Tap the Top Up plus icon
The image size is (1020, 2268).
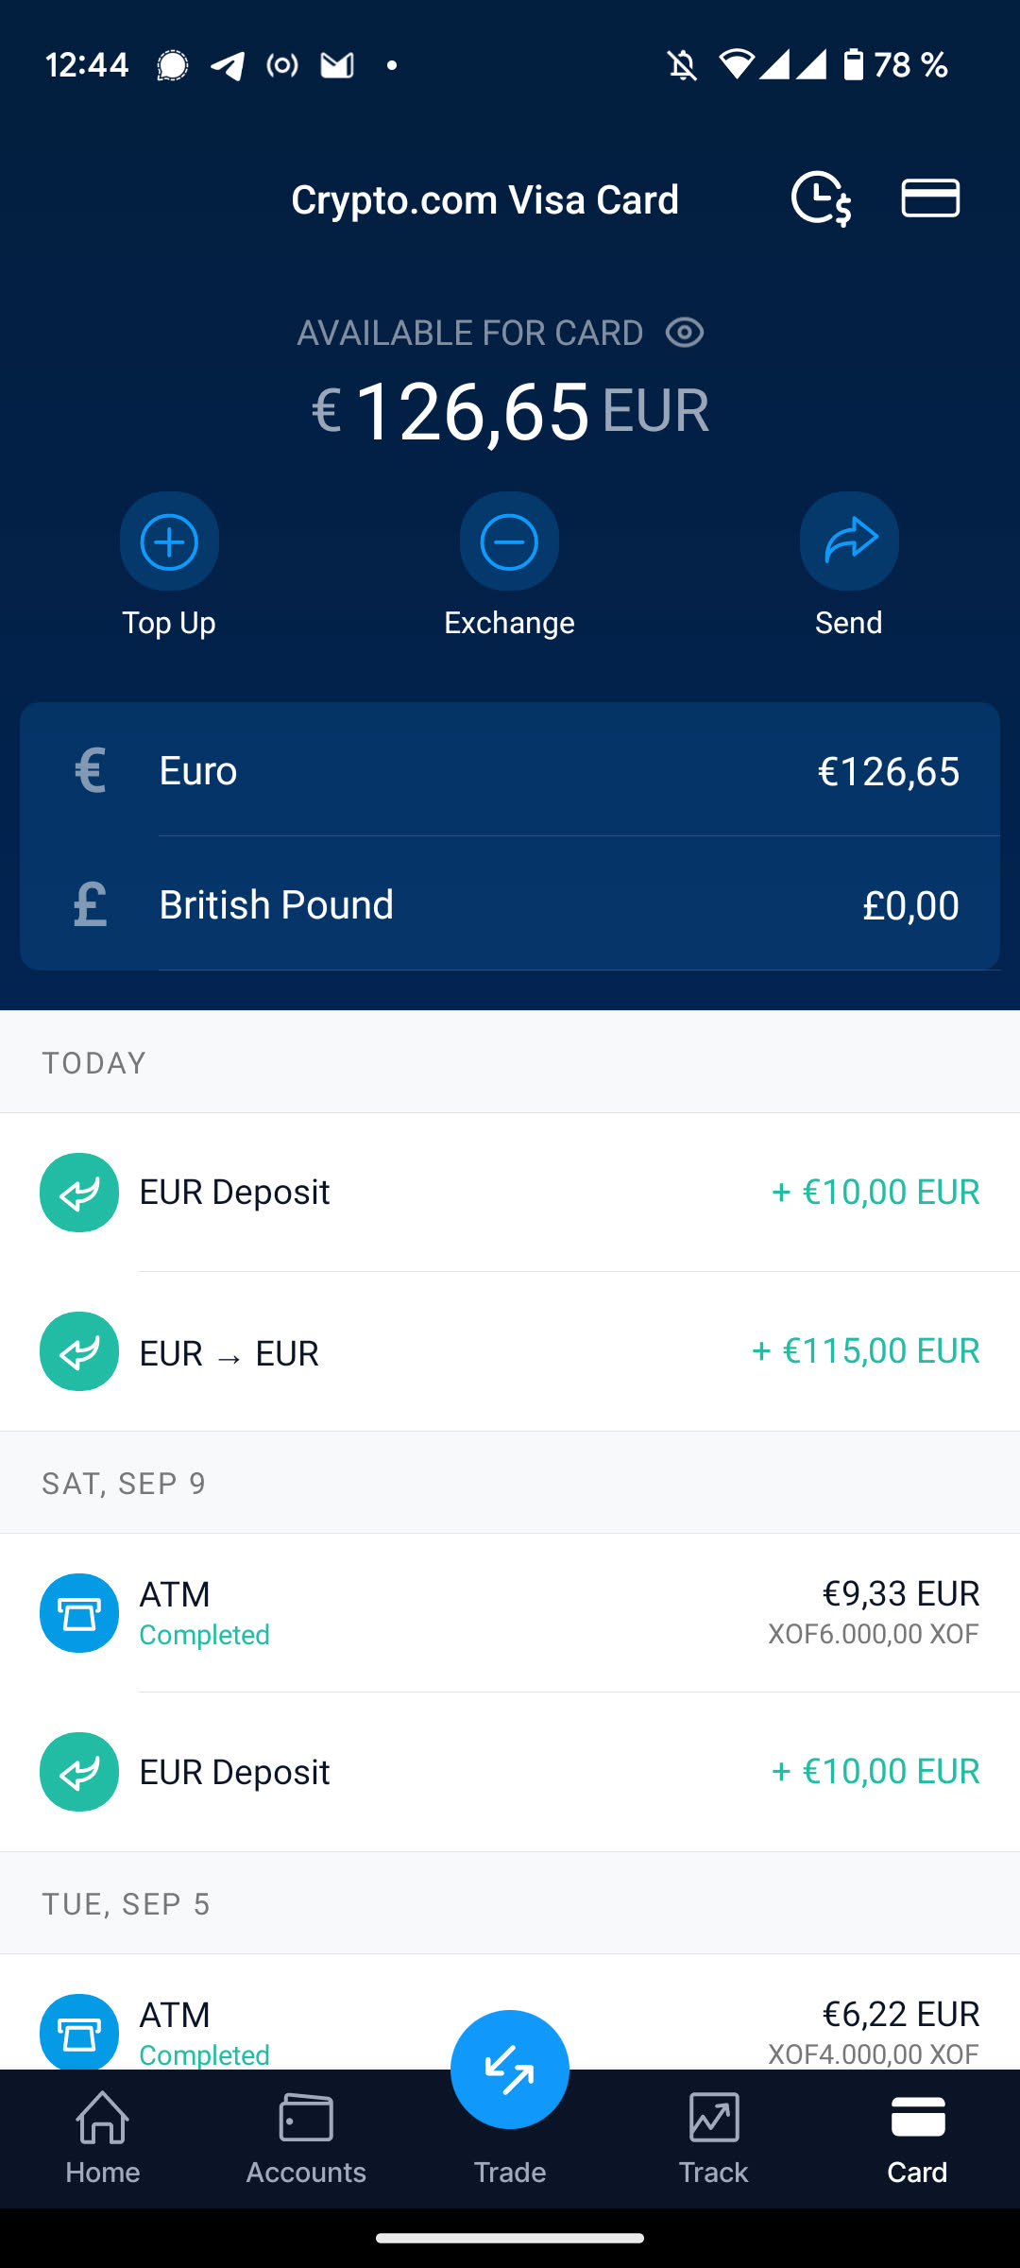coord(169,541)
